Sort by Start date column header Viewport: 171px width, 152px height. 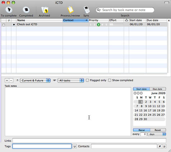pyautogui.click(x=138, y=20)
